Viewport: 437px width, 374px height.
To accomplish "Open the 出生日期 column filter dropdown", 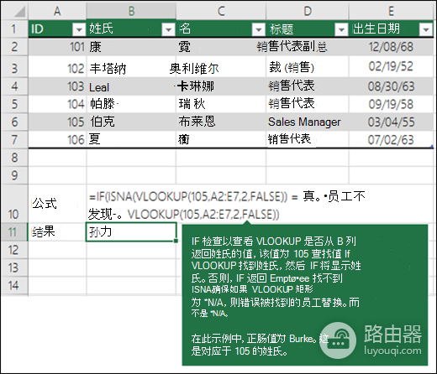I will (x=426, y=29).
